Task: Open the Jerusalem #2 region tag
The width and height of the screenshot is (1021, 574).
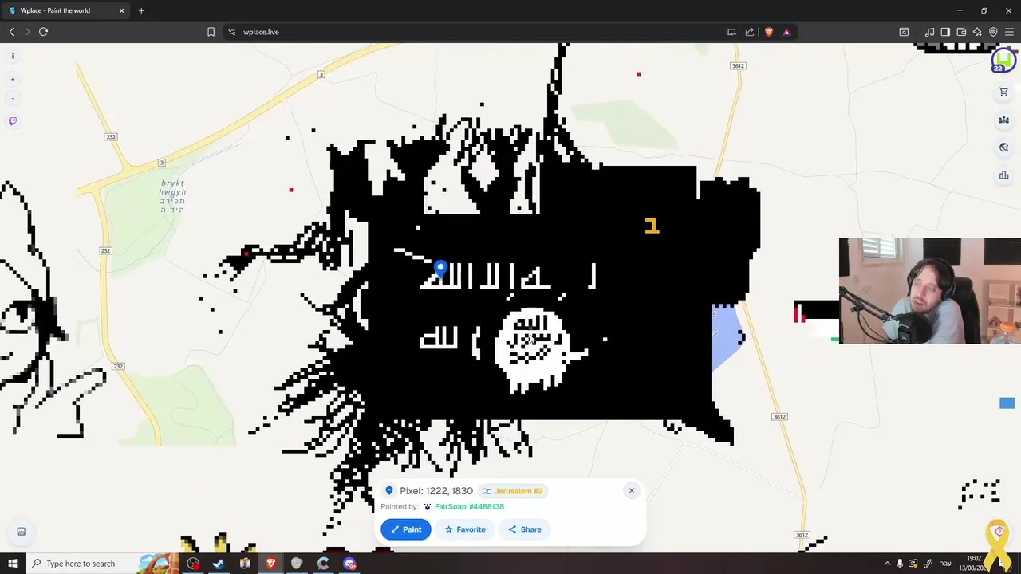Action: tap(513, 491)
